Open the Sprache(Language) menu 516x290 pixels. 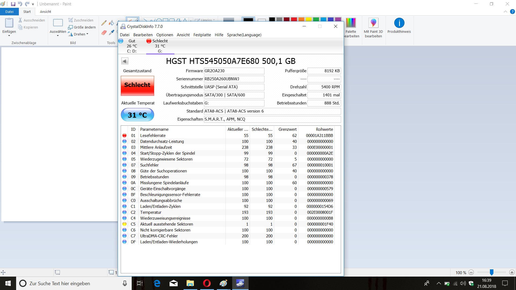tap(244, 35)
